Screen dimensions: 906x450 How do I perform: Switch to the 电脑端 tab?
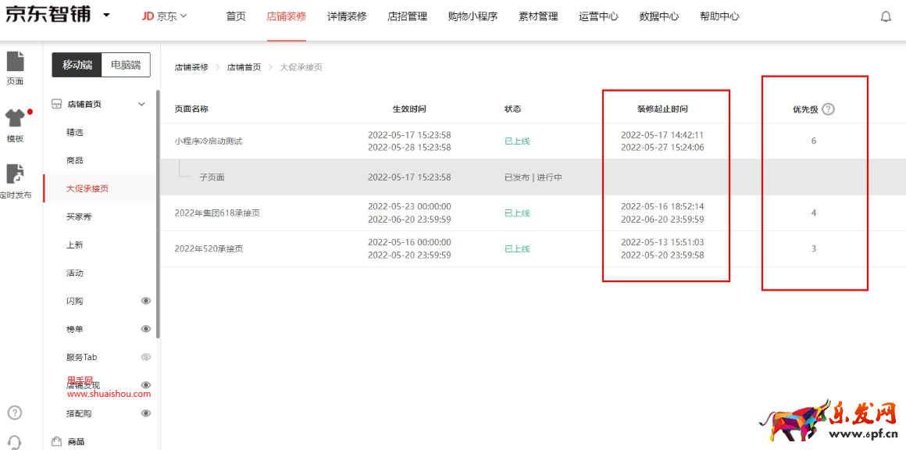pyautogui.click(x=126, y=65)
